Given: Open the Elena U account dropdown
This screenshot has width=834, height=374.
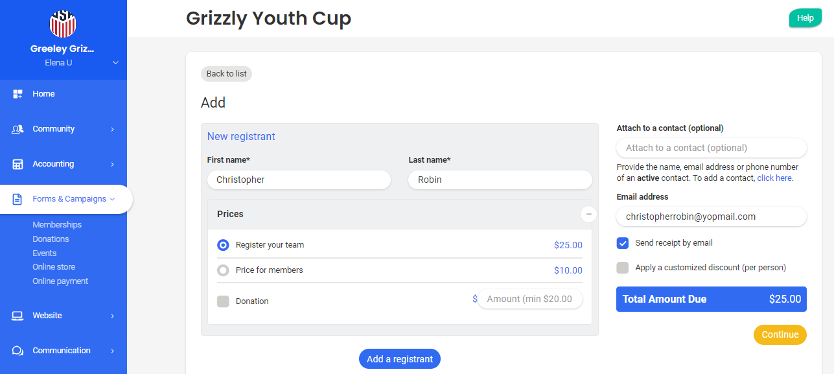Looking at the screenshot, I should pos(115,63).
